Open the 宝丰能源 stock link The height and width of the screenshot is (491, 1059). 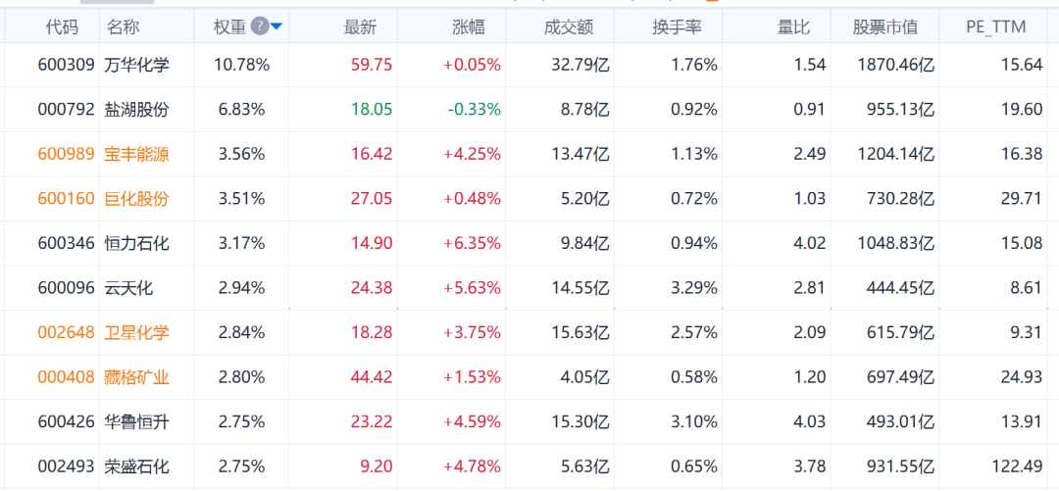pos(137,154)
